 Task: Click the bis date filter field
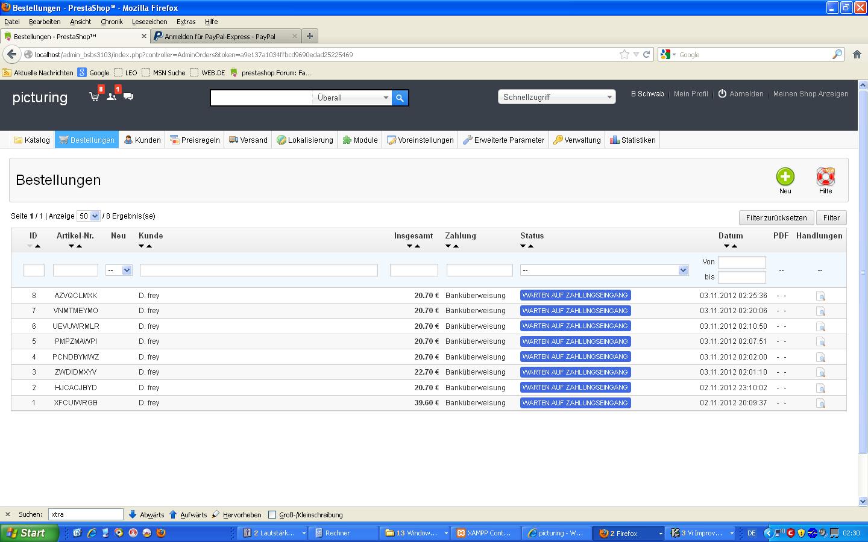click(741, 277)
